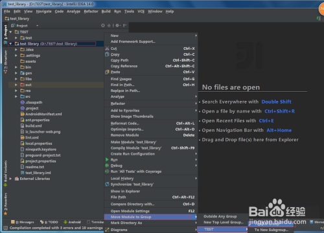The height and width of the screenshot is (233, 324).
Task: Open the Build menu
Action: (106, 11)
